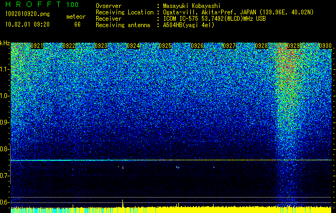Click the 0.9 kHz axis label
The height and width of the screenshot is (213, 336).
[x=5, y=122]
